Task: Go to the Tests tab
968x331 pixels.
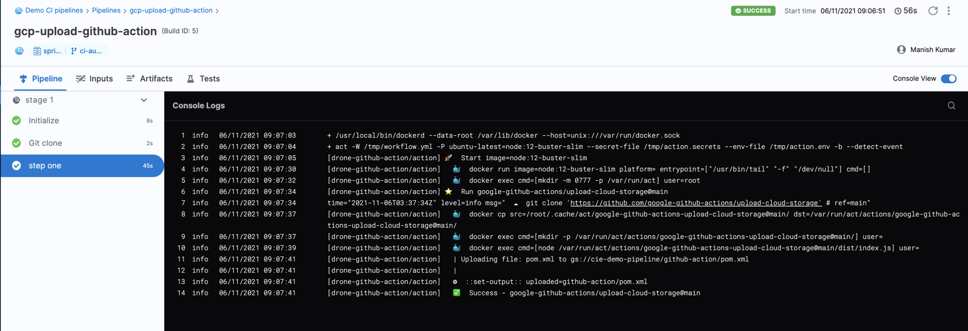Action: point(204,79)
